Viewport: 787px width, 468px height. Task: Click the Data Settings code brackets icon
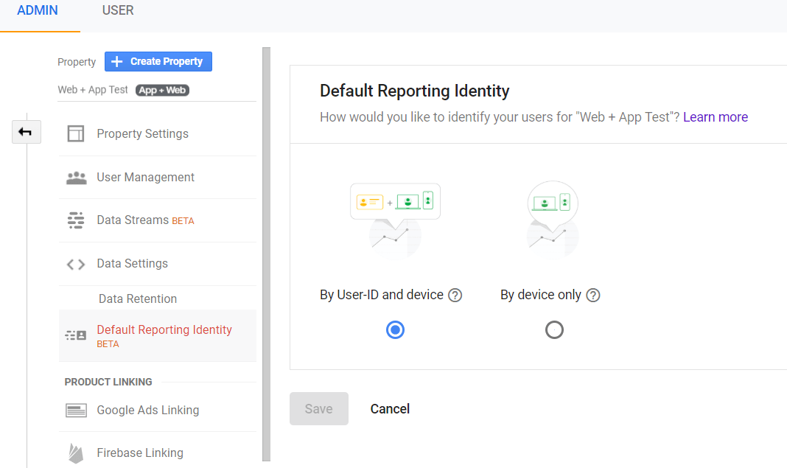[76, 264]
